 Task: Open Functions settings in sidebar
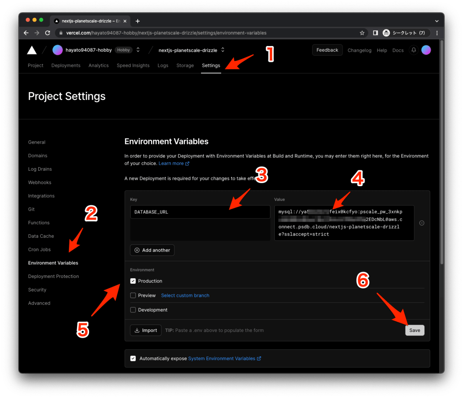click(39, 223)
